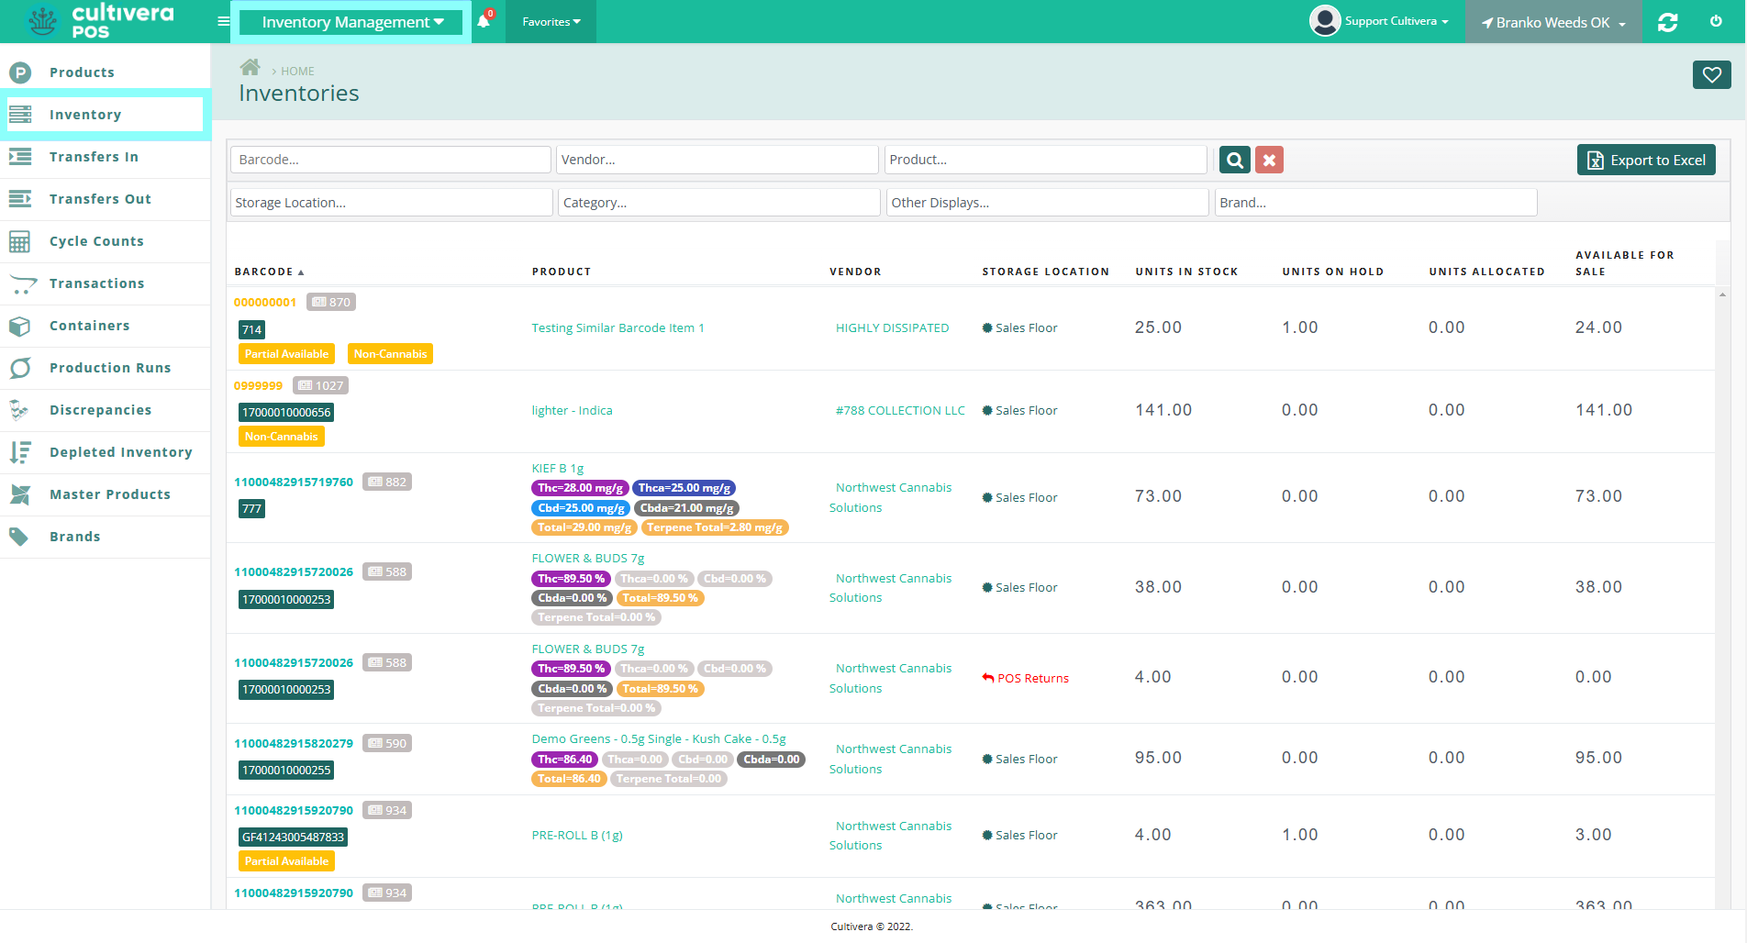
Task: Click the Thc=28.00 mg/g tag
Action: (580, 488)
